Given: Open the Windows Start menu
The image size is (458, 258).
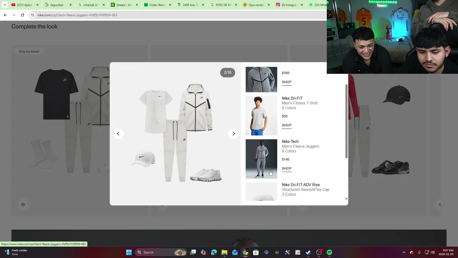Looking at the screenshot, I should coord(129,252).
